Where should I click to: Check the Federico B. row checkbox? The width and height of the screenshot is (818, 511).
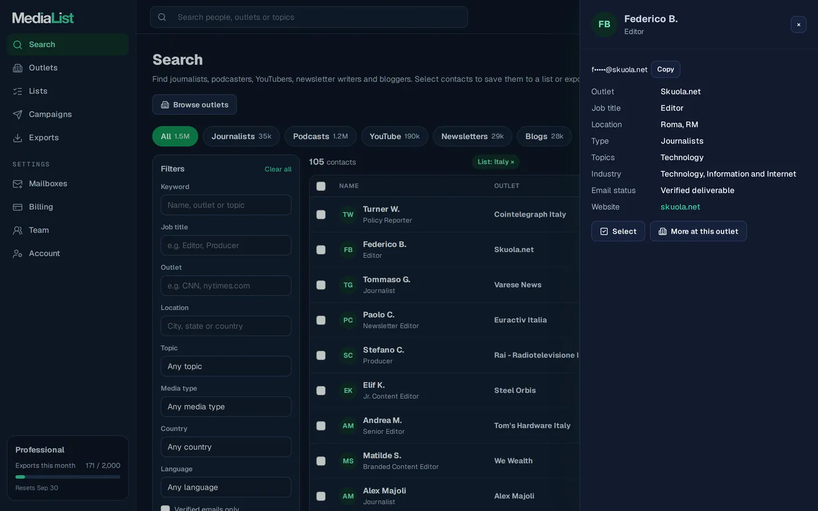point(321,250)
